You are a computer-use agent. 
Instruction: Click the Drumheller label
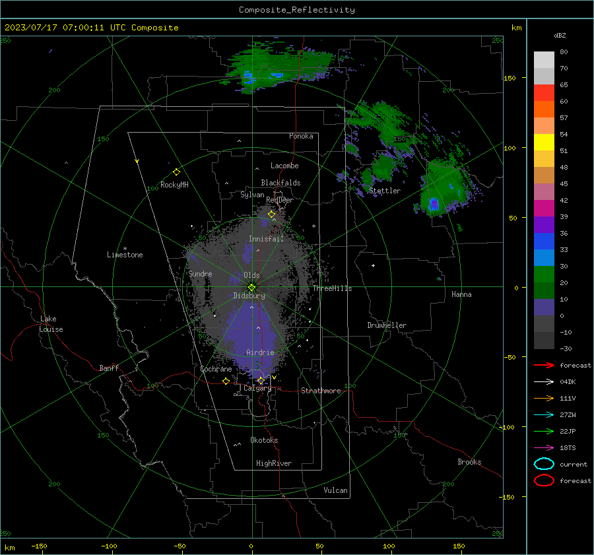(x=387, y=325)
